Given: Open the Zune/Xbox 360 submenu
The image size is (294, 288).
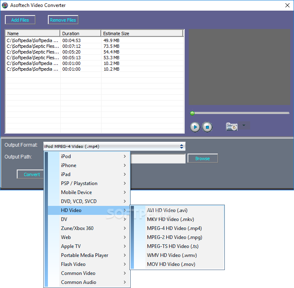Looking at the screenshot, I should coord(89,228).
